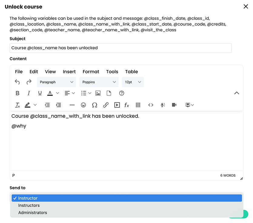Start audio recording with the microphone icon
The width and height of the screenshot is (253, 223).
[163, 105]
